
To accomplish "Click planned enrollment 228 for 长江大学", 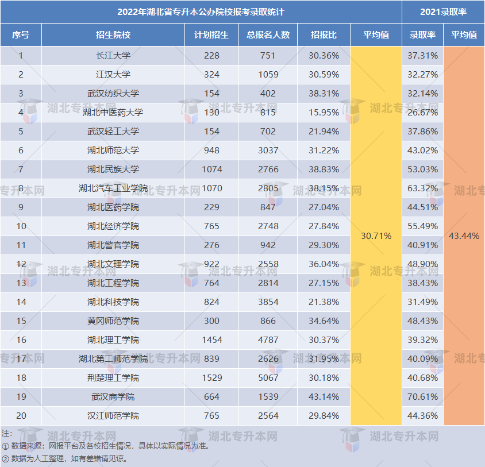I will click(x=211, y=56).
